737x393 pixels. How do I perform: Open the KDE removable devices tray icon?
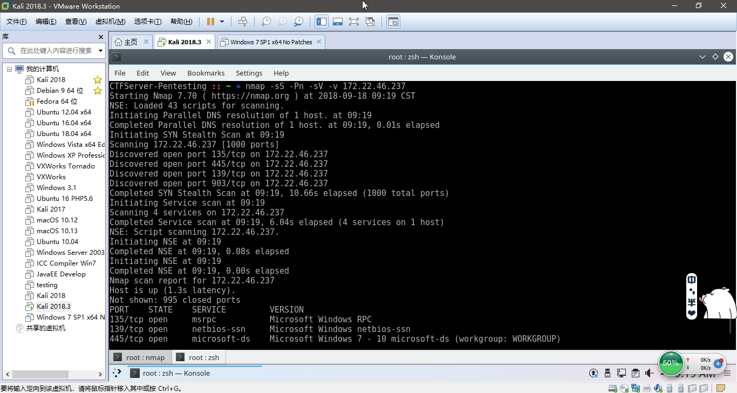coord(608,373)
